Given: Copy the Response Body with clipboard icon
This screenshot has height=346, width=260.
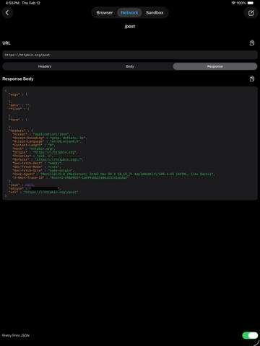Looking at the screenshot, I should pos(252,79).
